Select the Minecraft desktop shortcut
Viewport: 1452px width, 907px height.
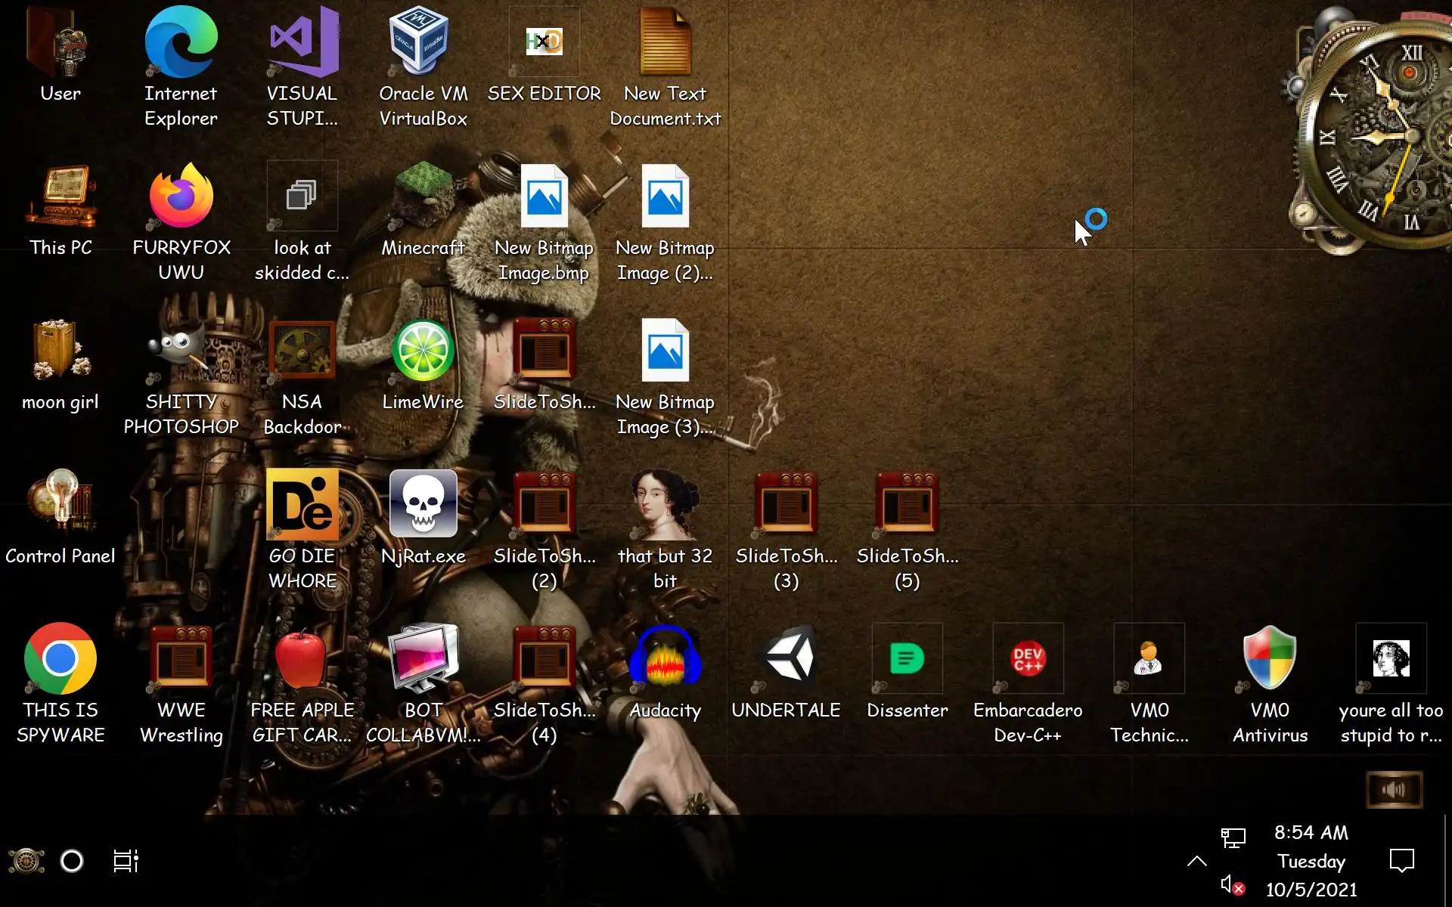coord(423,198)
